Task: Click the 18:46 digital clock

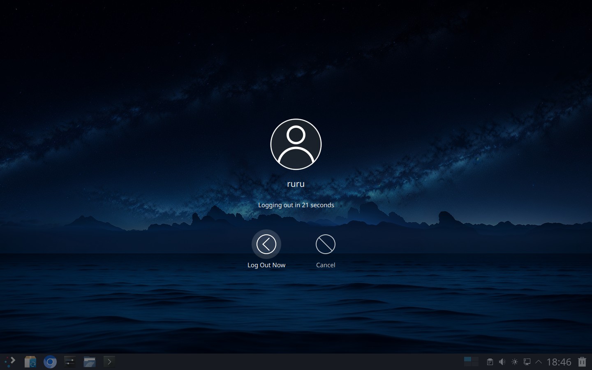Action: [x=559, y=362]
